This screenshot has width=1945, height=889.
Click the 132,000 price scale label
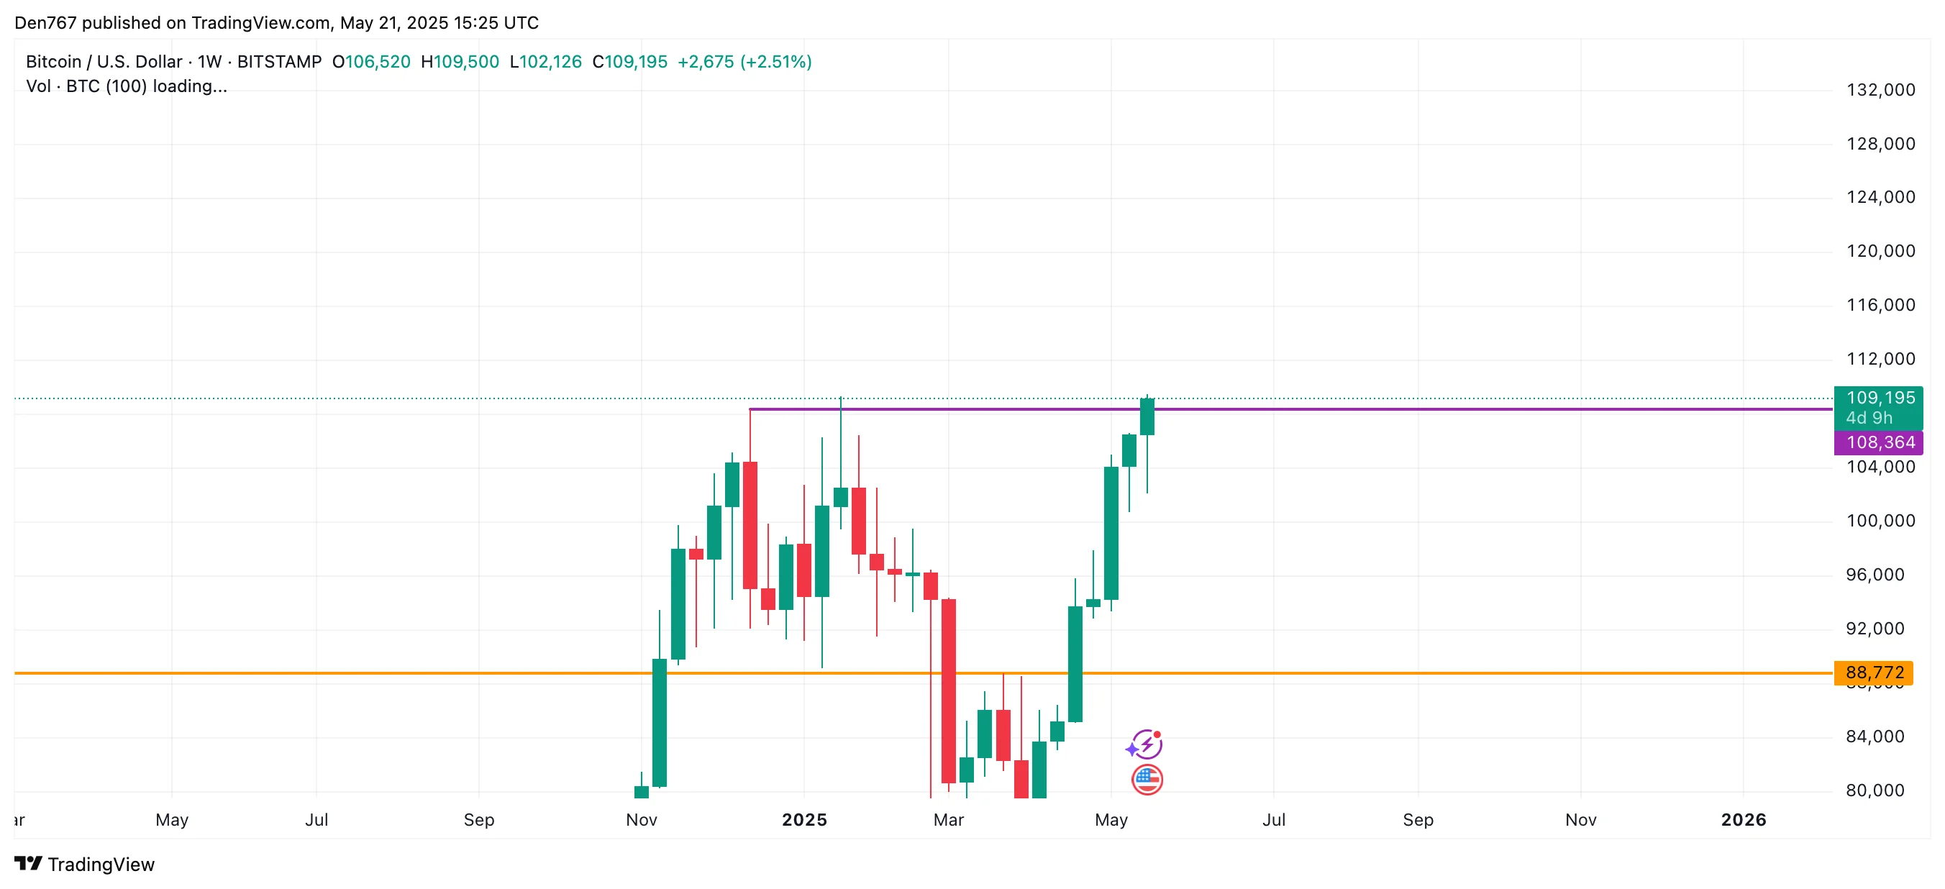click(x=1880, y=90)
